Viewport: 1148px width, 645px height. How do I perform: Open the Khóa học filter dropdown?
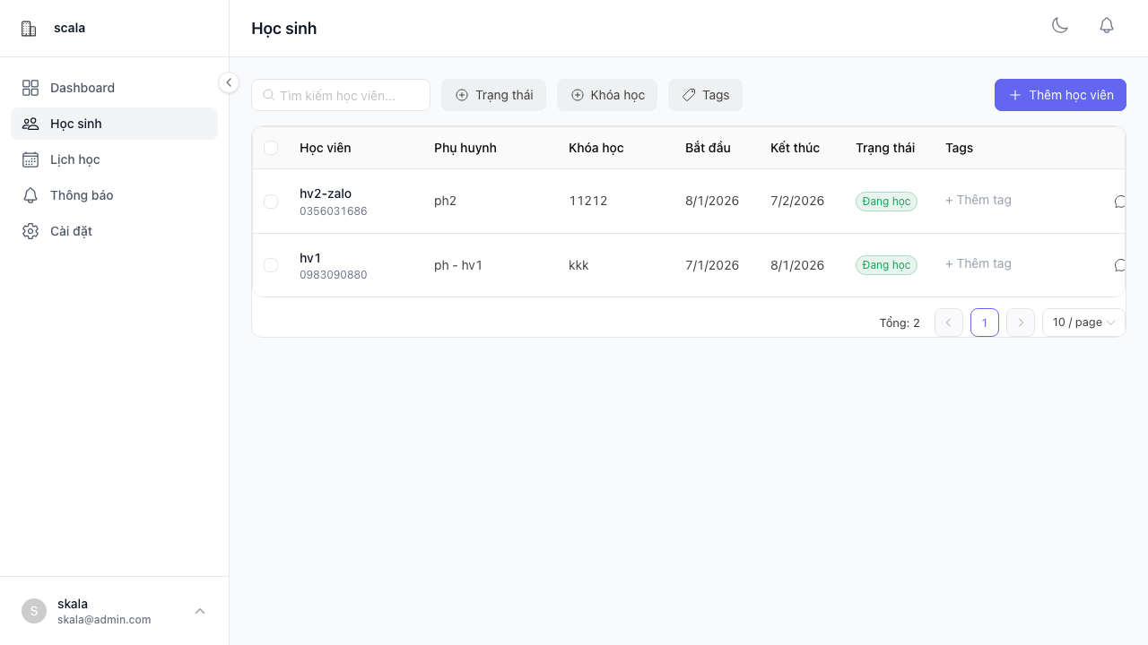click(607, 95)
